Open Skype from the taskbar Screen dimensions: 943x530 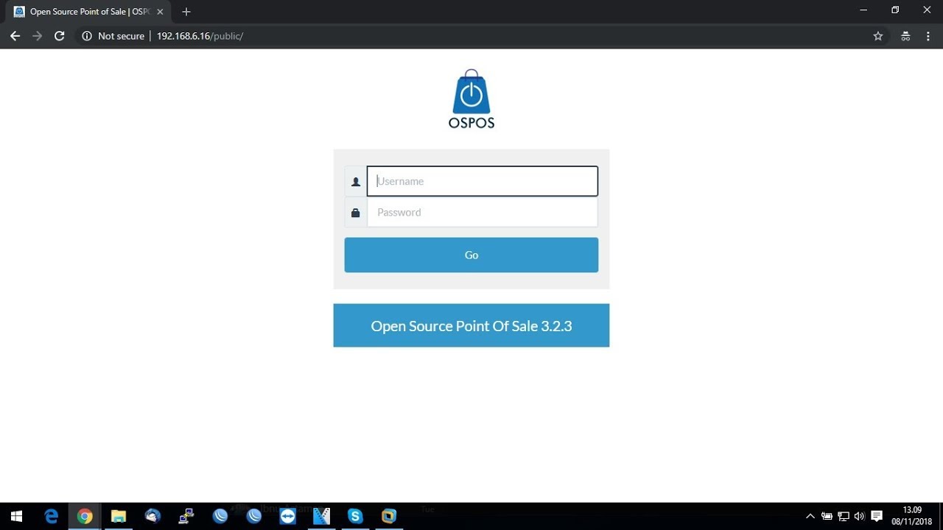pyautogui.click(x=355, y=516)
